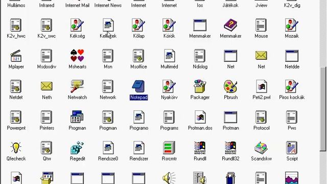
Task: Select the Qtw settings file icon
Action: pyautogui.click(x=46, y=148)
